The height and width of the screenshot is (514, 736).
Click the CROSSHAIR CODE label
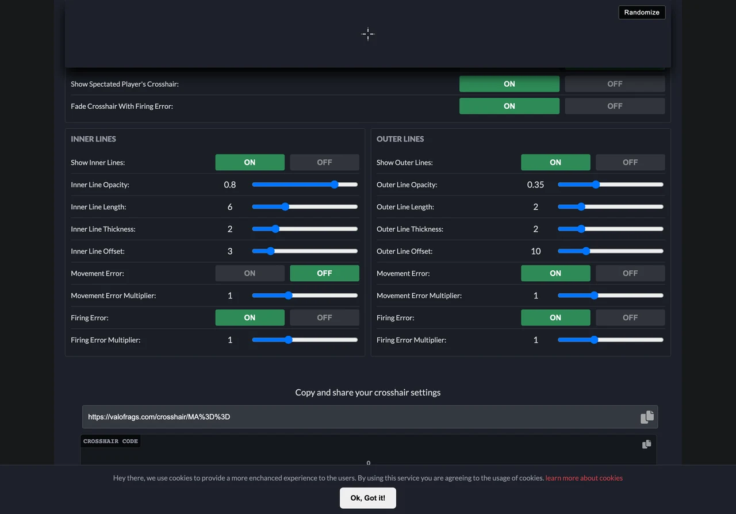[110, 442]
